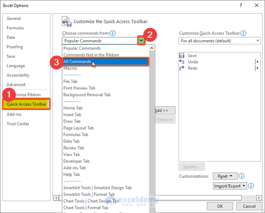This screenshot has height=213, width=265.
Task: Select Chart Tools | Format Tab
Action: [x=106, y=208]
